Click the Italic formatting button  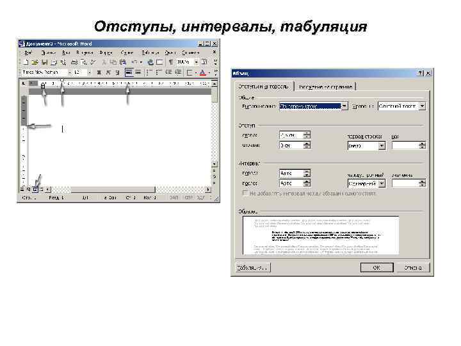(x=108, y=72)
